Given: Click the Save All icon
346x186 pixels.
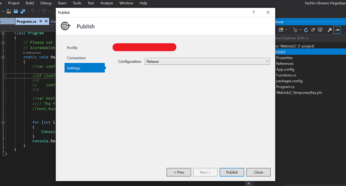Looking at the screenshot, I should click(23, 11).
